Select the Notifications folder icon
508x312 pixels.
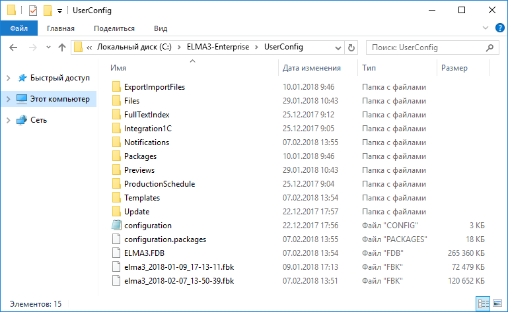point(116,142)
